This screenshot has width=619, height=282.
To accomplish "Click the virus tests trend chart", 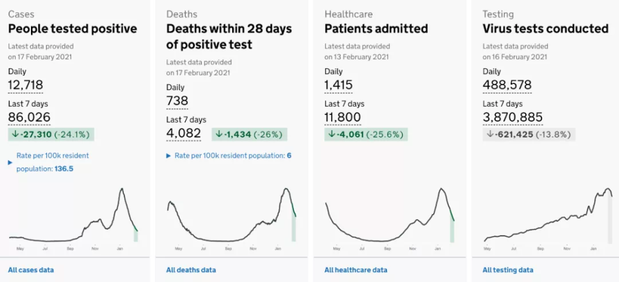I will pos(548,216).
